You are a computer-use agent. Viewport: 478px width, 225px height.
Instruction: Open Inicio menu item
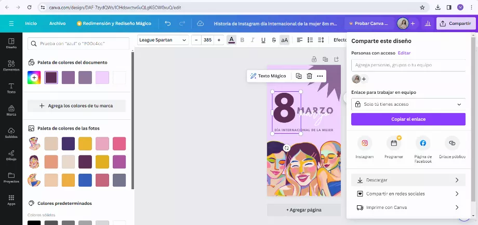(31, 23)
